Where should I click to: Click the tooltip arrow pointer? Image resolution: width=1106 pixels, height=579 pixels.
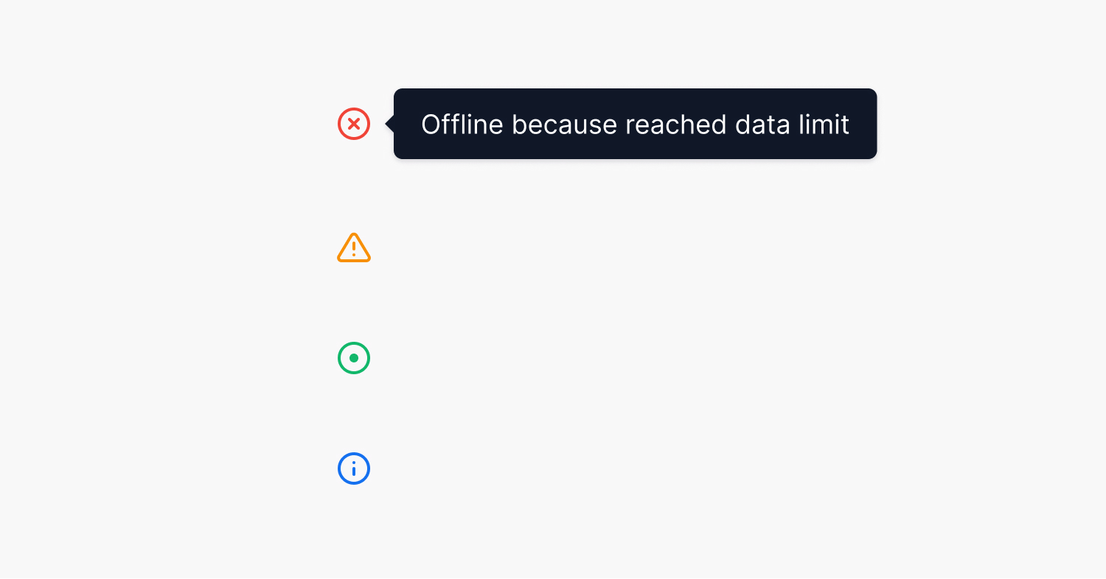coord(389,124)
